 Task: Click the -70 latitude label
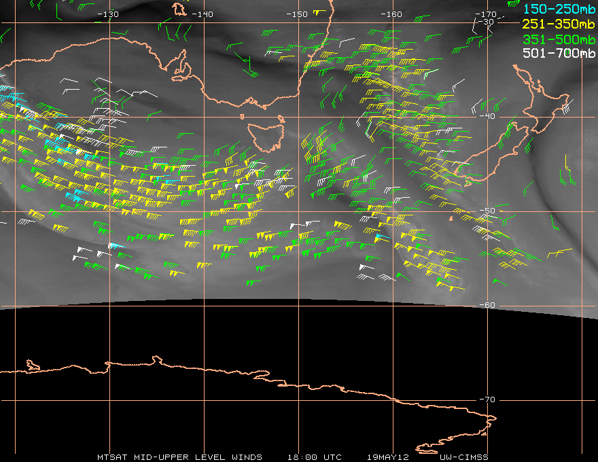487,400
